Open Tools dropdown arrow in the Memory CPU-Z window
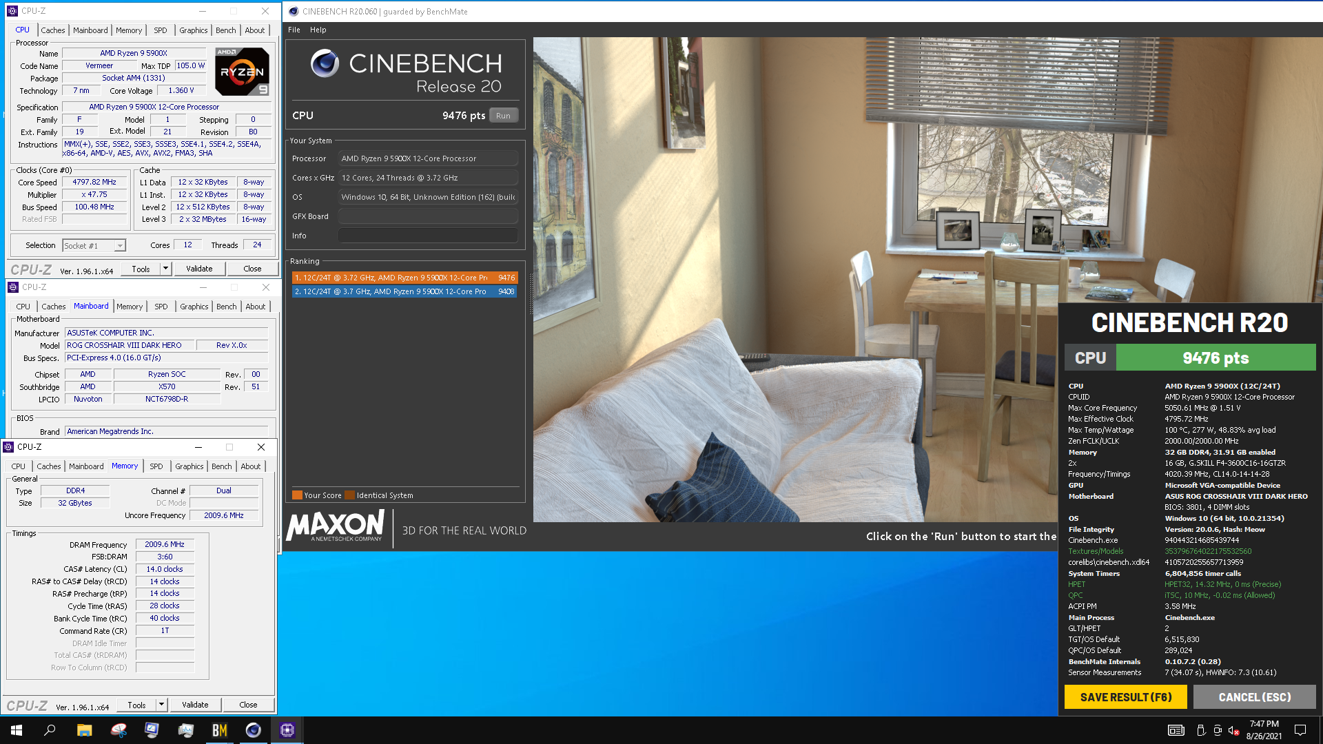The height and width of the screenshot is (744, 1323). pos(161,705)
